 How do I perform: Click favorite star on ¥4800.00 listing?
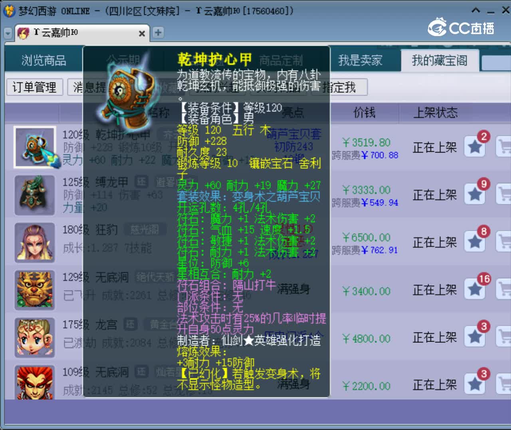[475, 337]
